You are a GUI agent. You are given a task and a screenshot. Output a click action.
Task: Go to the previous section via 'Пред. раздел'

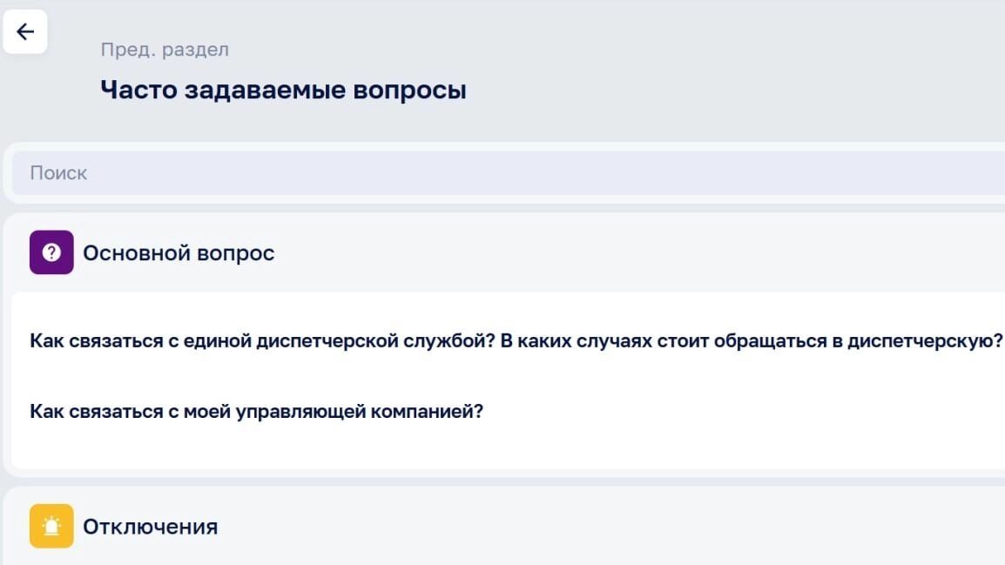coord(165,50)
